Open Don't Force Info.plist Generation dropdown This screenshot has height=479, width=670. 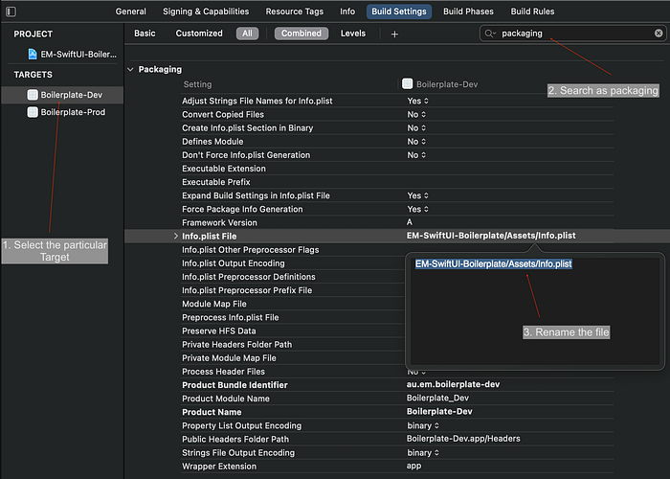pyautogui.click(x=416, y=155)
